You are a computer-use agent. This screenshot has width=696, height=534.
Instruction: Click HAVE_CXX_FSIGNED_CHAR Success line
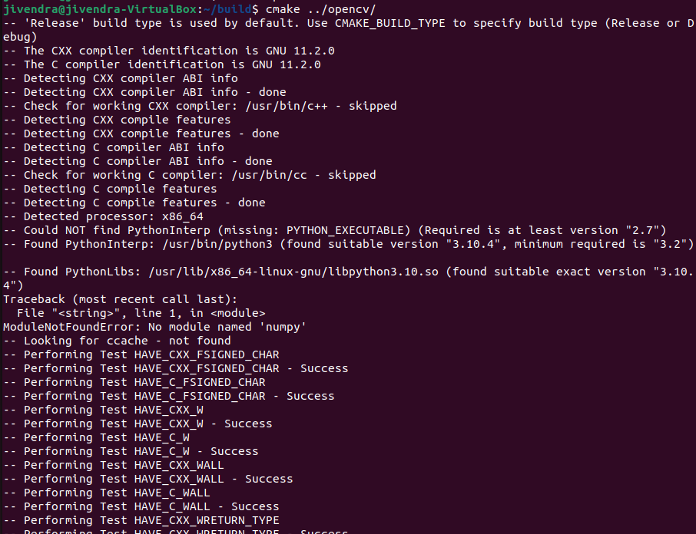click(x=176, y=369)
